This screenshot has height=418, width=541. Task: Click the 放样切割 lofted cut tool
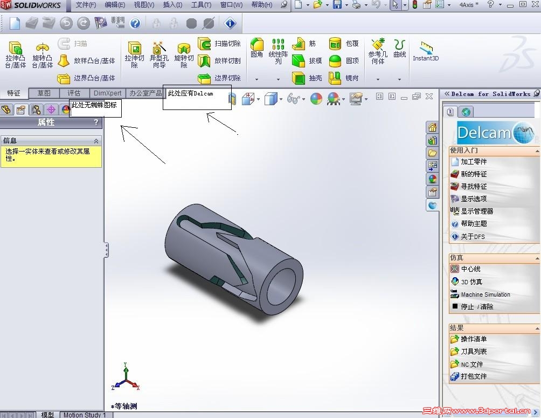tap(219, 61)
